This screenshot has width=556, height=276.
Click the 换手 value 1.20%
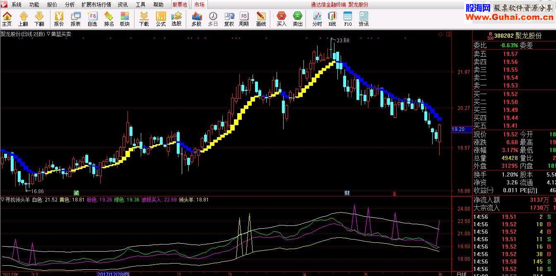click(510, 174)
